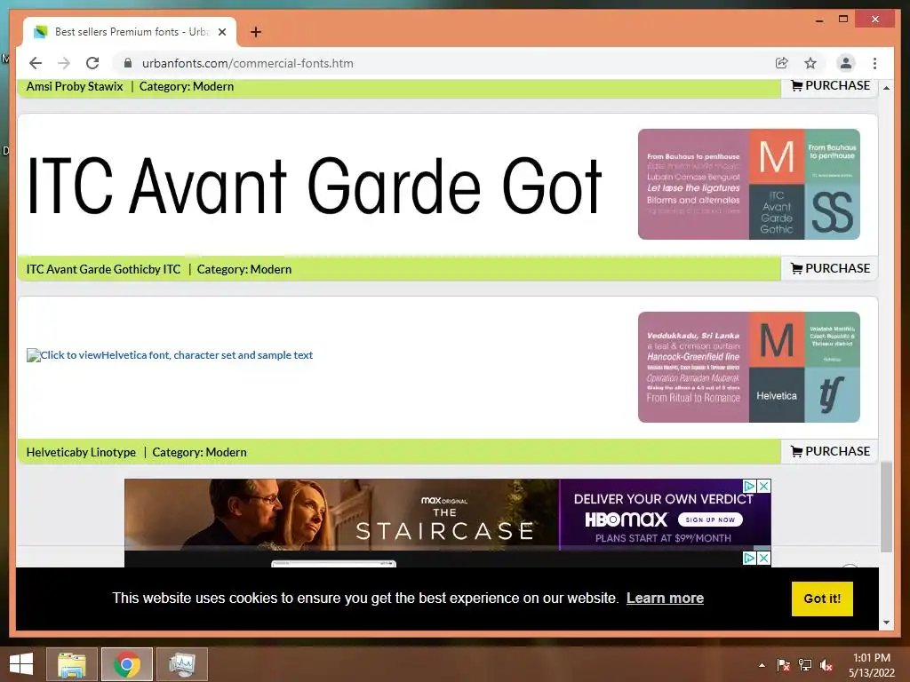Open the Chrome profile menu
This screenshot has width=910, height=682.
[x=846, y=63]
